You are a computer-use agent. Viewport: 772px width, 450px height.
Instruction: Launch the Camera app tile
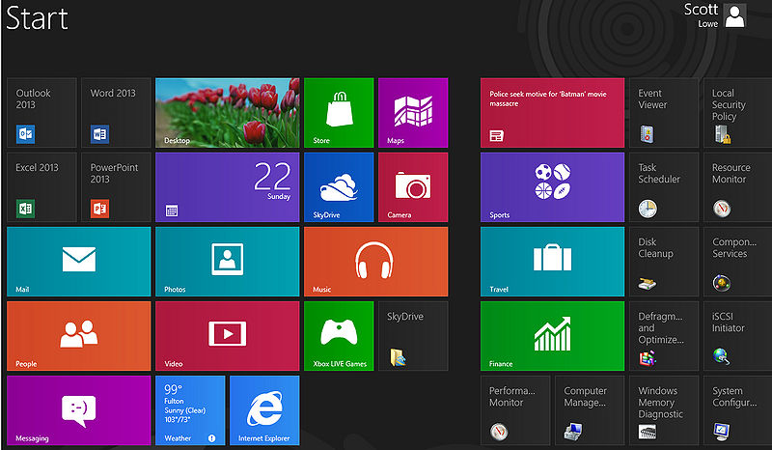point(412,187)
